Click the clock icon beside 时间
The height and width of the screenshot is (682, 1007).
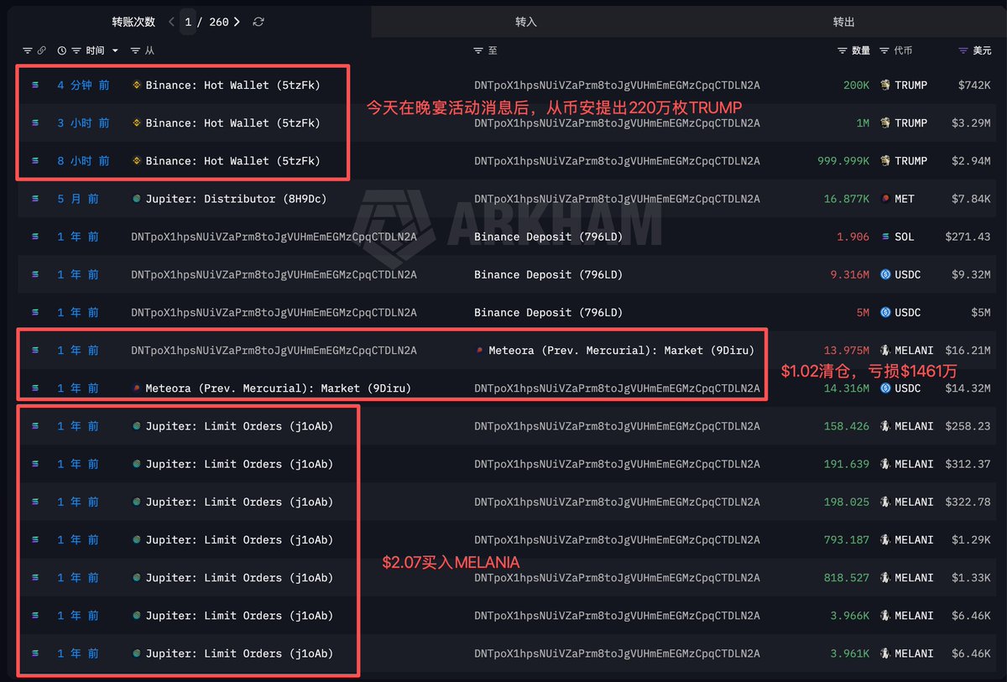coord(61,51)
